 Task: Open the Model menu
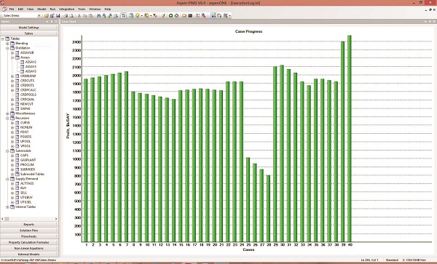[42, 9]
